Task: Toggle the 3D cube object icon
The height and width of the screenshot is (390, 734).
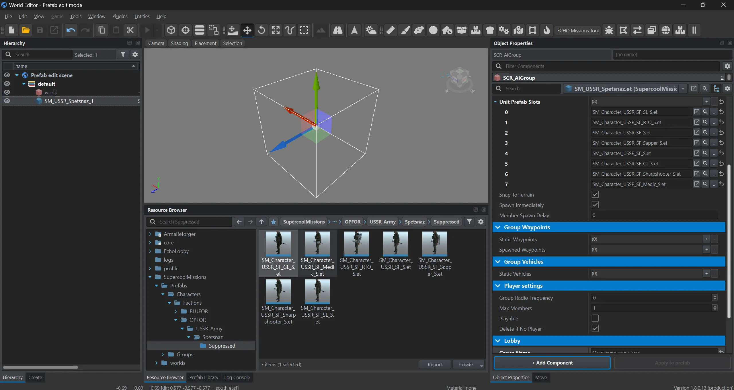Action: coord(171,30)
